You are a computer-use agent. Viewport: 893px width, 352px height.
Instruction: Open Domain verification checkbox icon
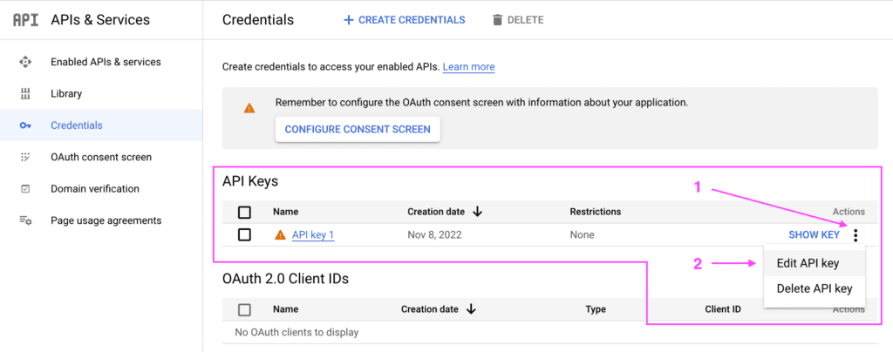25,189
